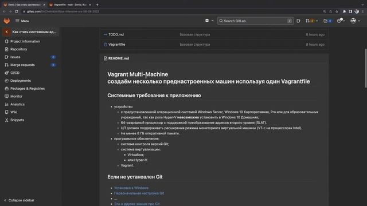
Task: Click heading 'Vagrant Multi-Machine'
Action: (138, 74)
